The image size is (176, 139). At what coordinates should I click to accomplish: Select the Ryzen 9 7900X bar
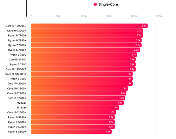(87, 35)
